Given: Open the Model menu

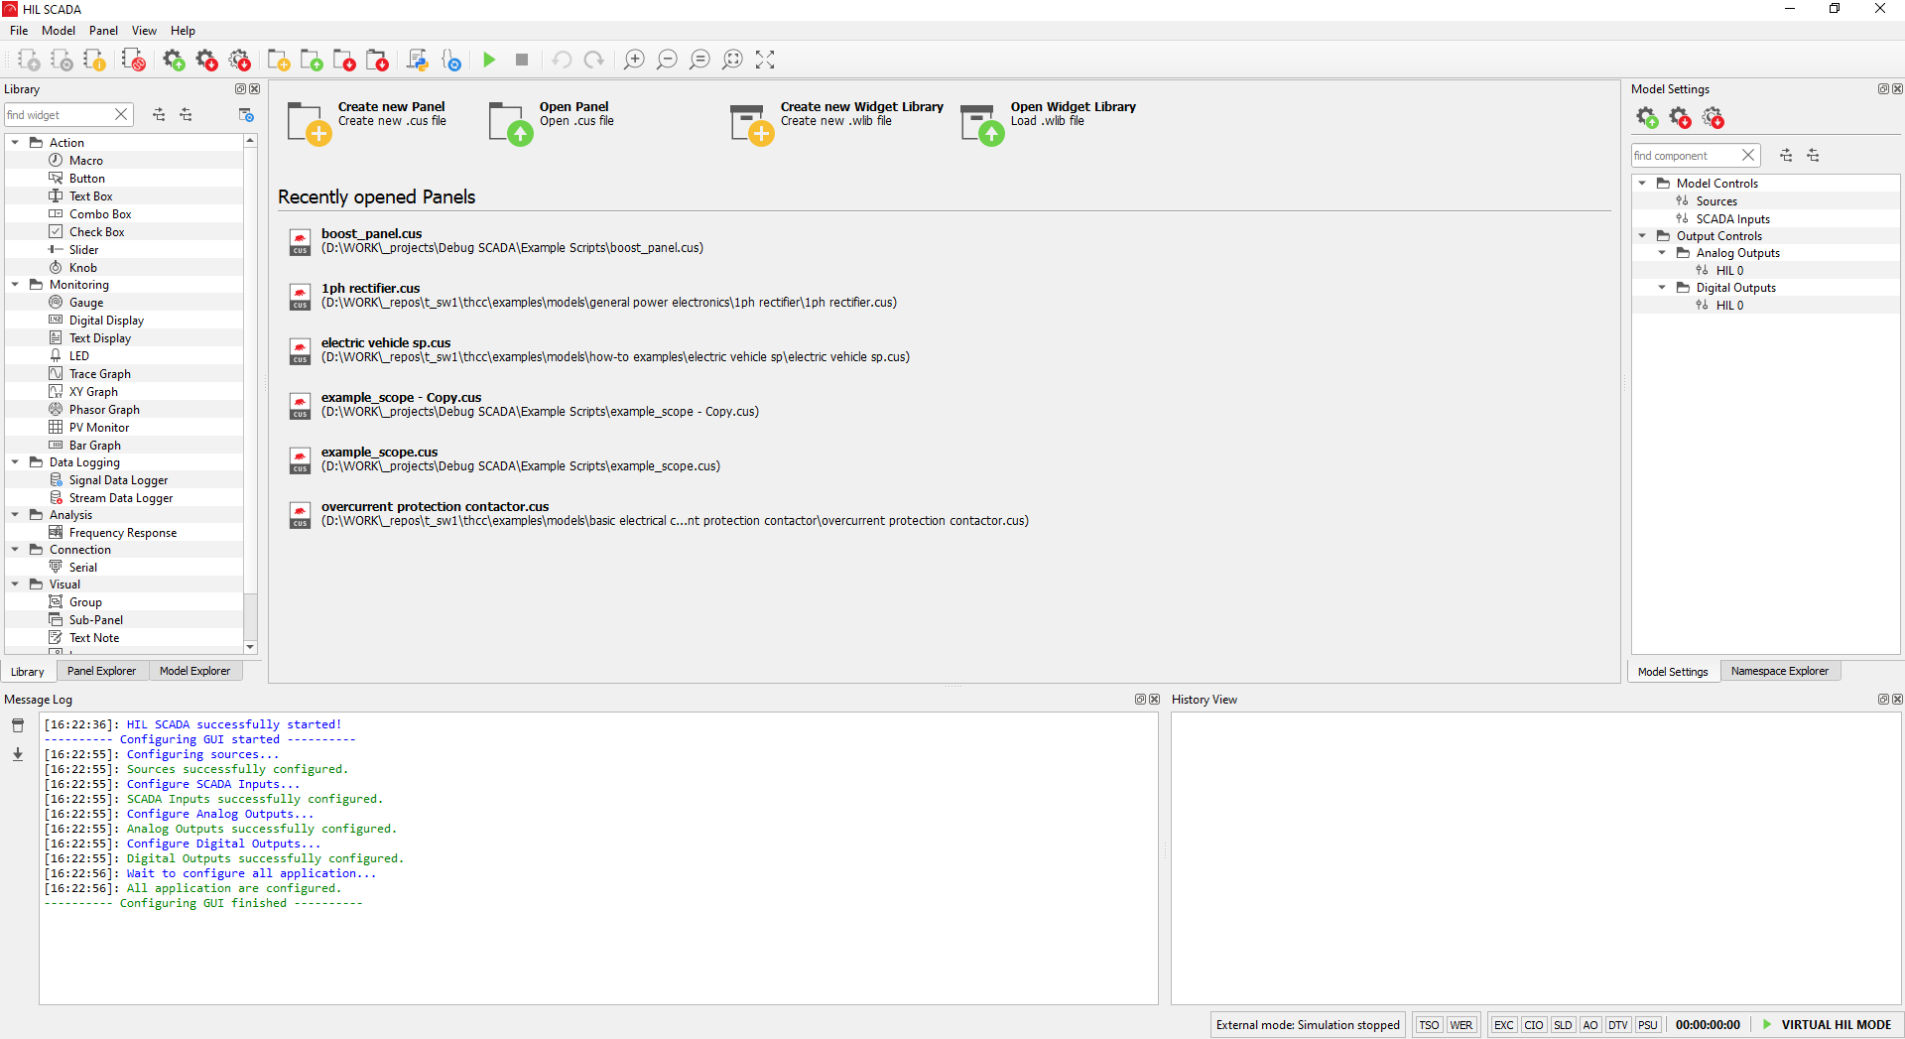Looking at the screenshot, I should click(x=58, y=31).
